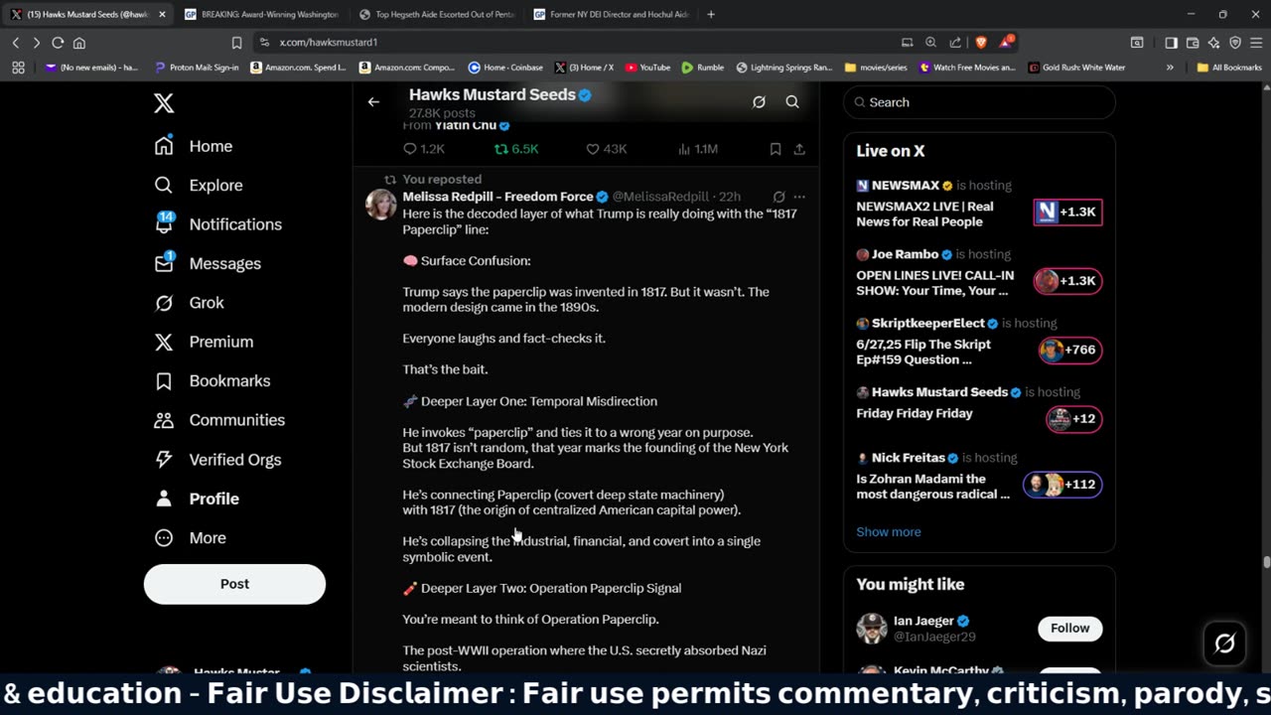Open Verified Orgs in the sidebar
Image resolution: width=1271 pixels, height=715 pixels.
click(217, 460)
